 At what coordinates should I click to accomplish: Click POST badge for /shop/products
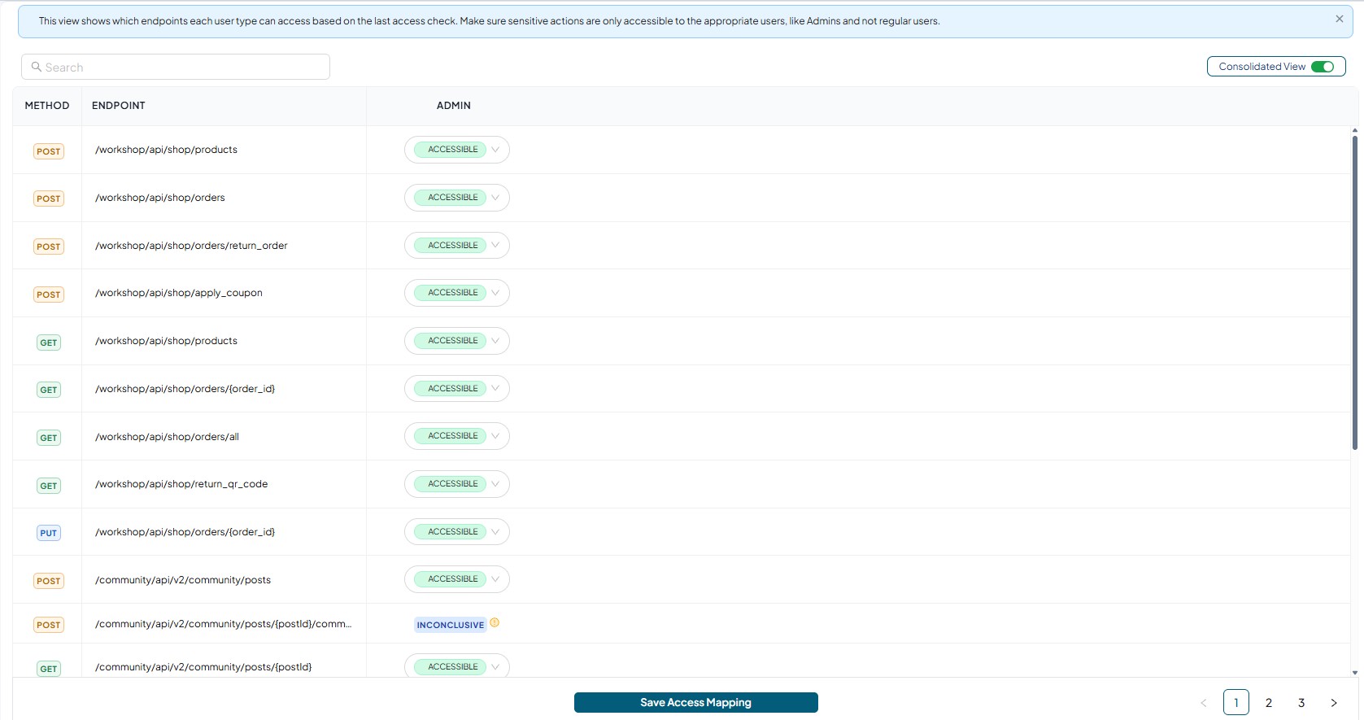pos(49,151)
